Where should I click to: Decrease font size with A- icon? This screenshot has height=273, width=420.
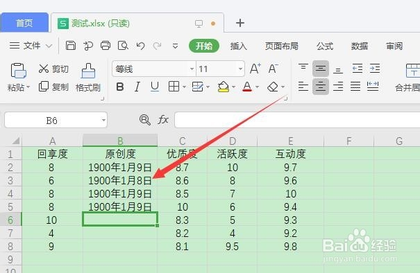274,69
